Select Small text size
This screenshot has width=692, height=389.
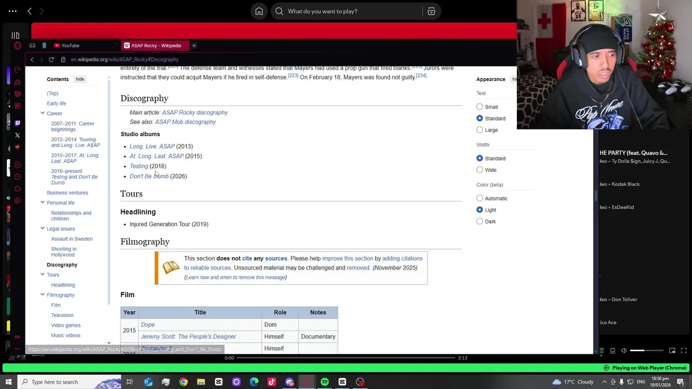pos(480,107)
